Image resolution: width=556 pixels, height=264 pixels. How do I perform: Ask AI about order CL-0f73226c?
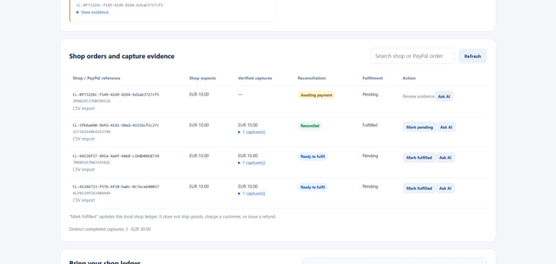click(x=444, y=97)
